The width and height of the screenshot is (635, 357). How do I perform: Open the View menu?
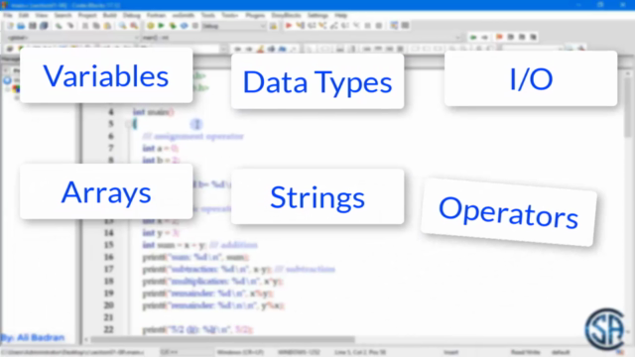pyautogui.click(x=41, y=16)
